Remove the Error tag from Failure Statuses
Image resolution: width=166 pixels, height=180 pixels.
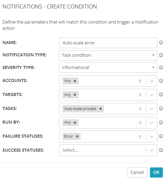coord(77,136)
